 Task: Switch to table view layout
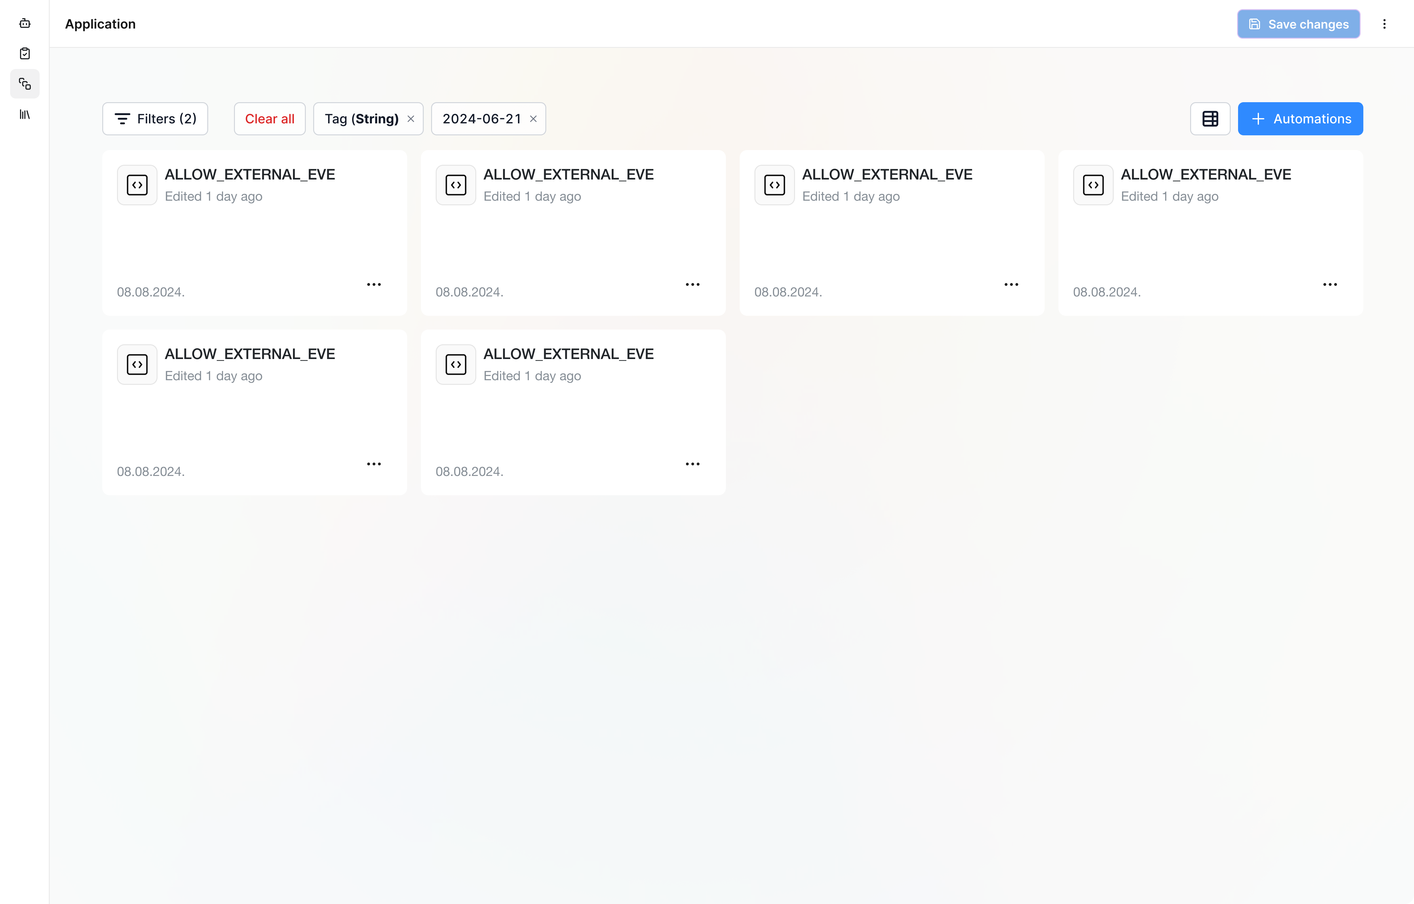[x=1209, y=118]
